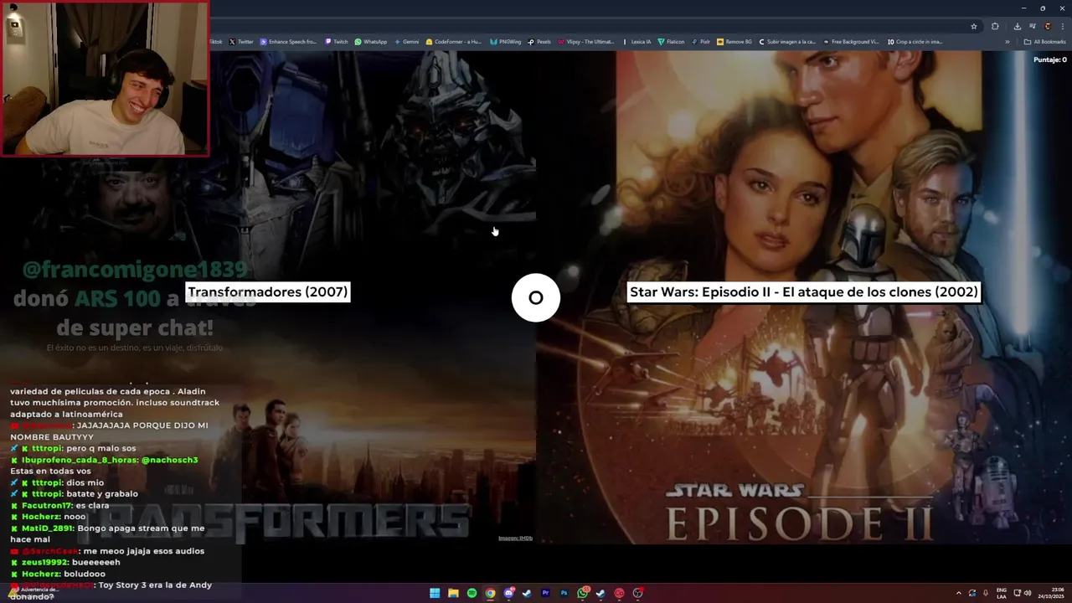Open Discord from the taskbar
The width and height of the screenshot is (1072, 603).
508,593
